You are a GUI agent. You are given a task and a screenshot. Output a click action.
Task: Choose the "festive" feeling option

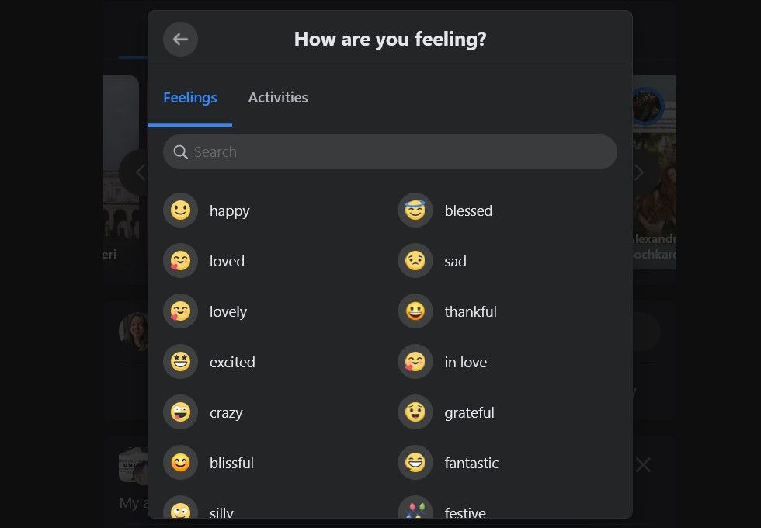pyautogui.click(x=465, y=511)
